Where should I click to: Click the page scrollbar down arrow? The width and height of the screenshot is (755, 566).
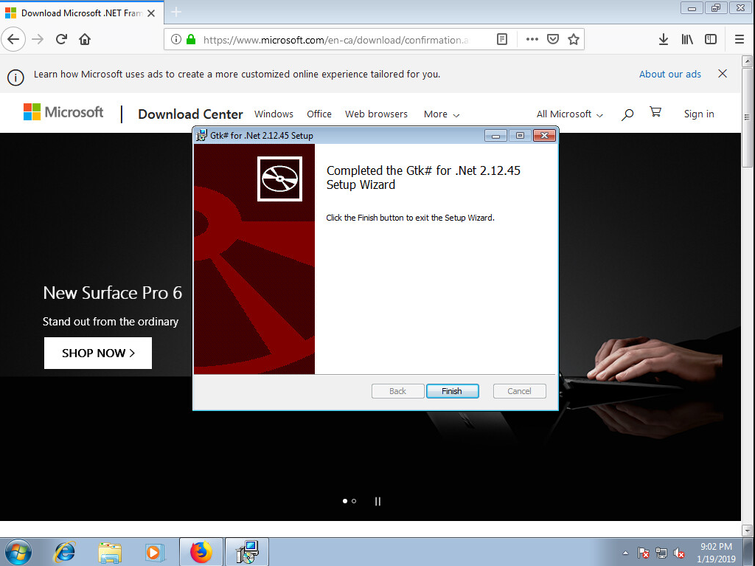click(x=748, y=531)
